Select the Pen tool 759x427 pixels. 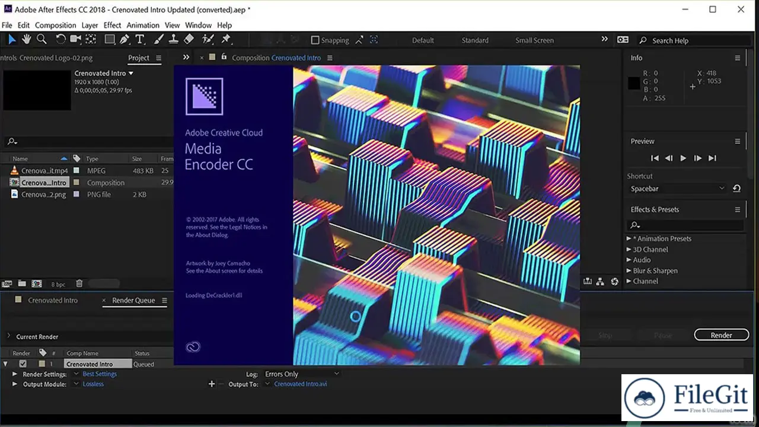(x=125, y=40)
